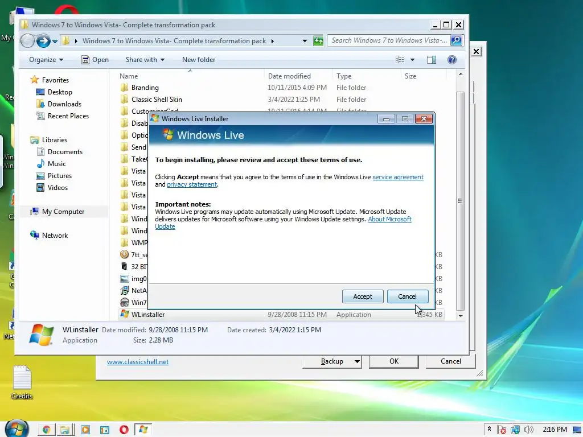Open the privacy statement link
583x437 pixels.
192,184
